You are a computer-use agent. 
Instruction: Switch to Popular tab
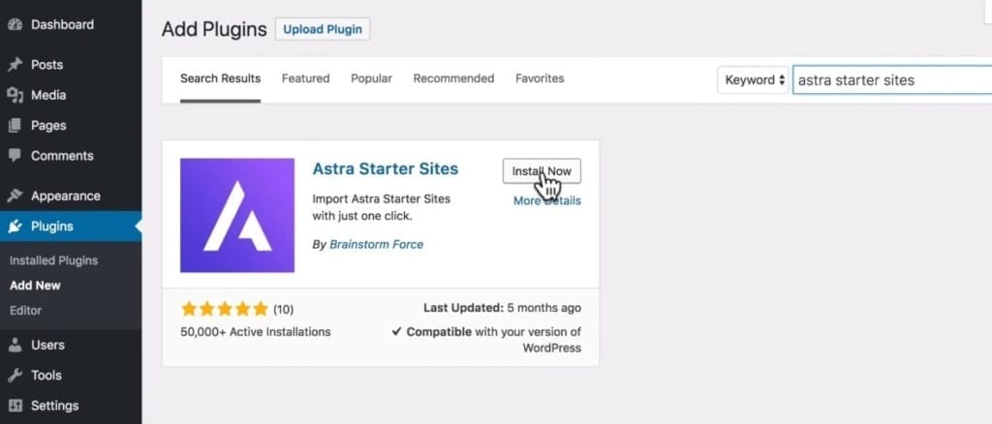[371, 79]
